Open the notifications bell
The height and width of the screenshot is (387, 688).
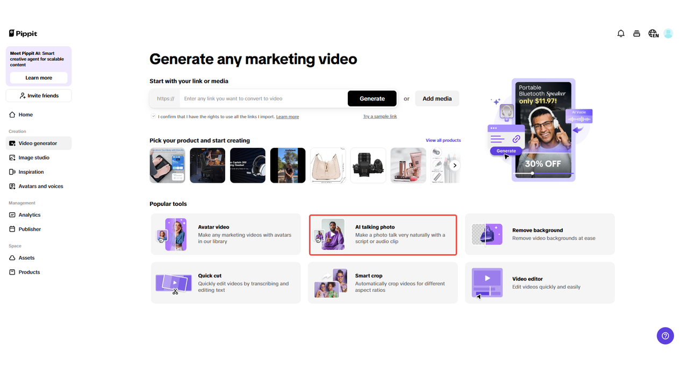[621, 33]
